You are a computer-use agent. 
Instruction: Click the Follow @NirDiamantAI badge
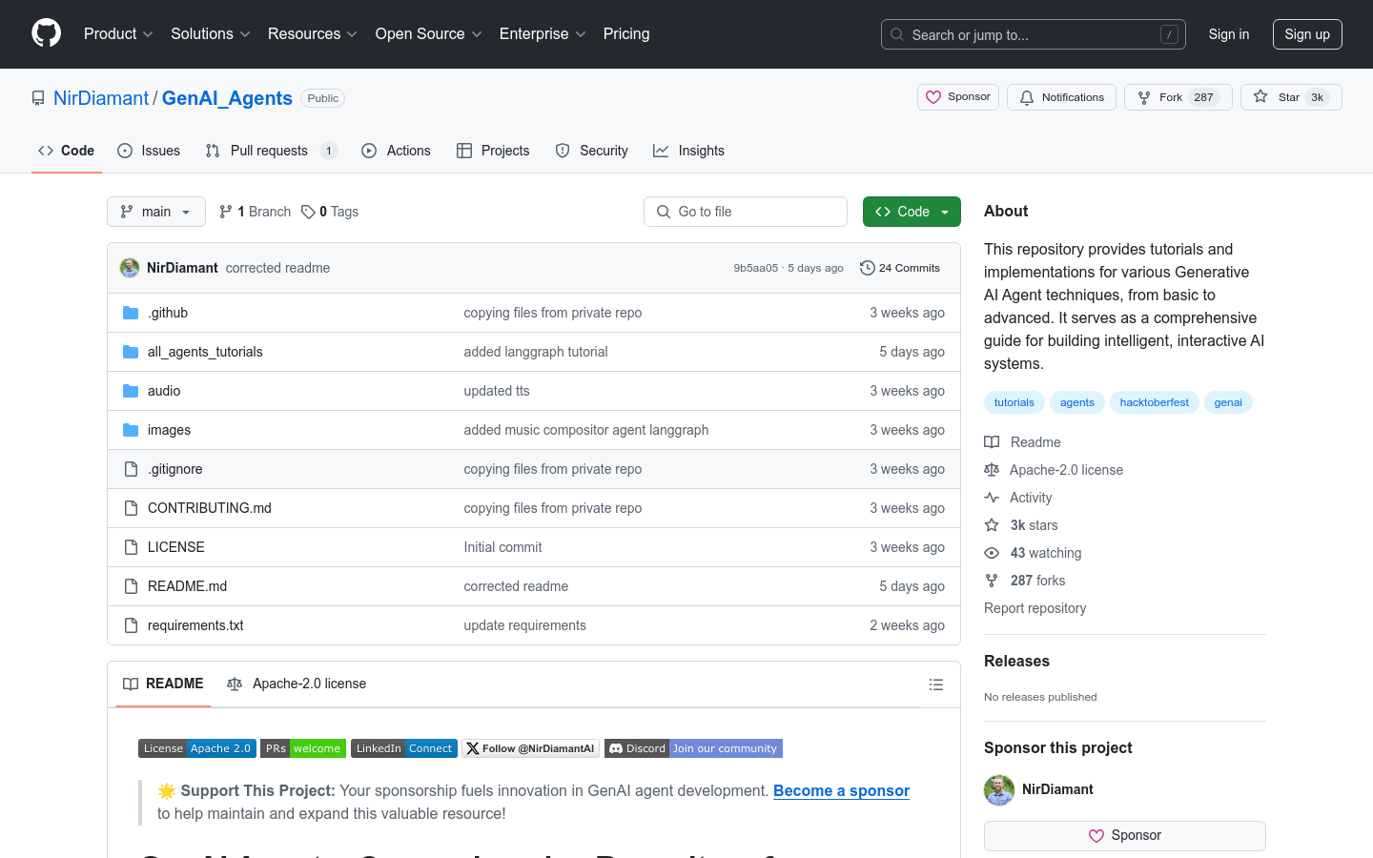click(531, 748)
